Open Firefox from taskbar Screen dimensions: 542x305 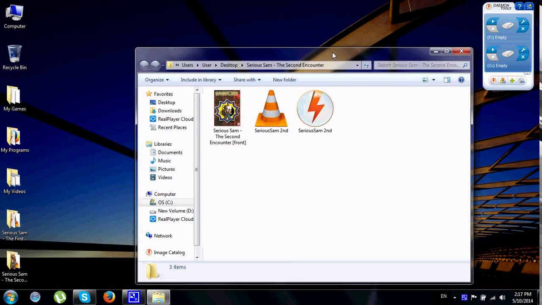[109, 297]
